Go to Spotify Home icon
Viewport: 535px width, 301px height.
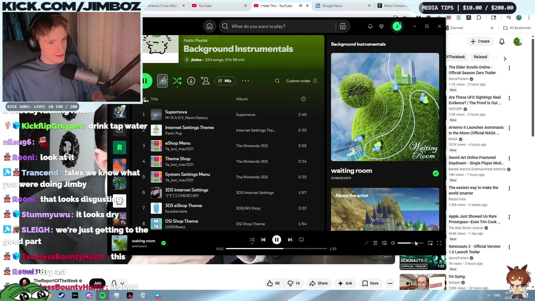tap(209, 26)
